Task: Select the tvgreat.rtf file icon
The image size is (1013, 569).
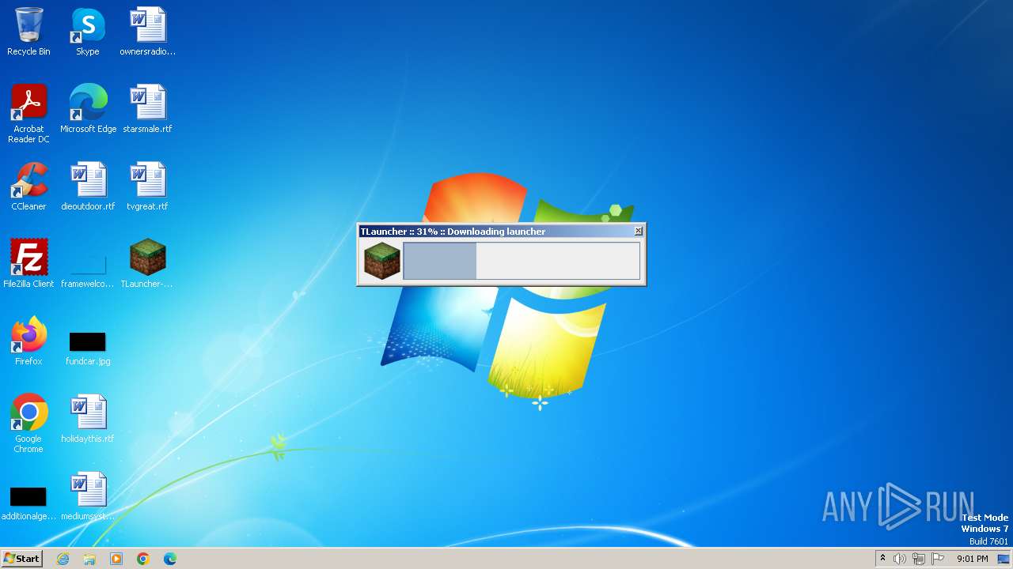Action: point(147,187)
